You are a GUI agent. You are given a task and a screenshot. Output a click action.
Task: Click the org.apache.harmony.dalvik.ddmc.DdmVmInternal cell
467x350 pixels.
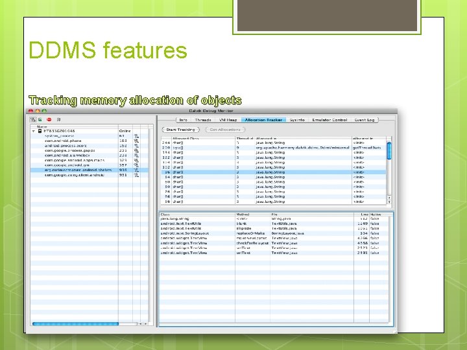pyautogui.click(x=303, y=148)
